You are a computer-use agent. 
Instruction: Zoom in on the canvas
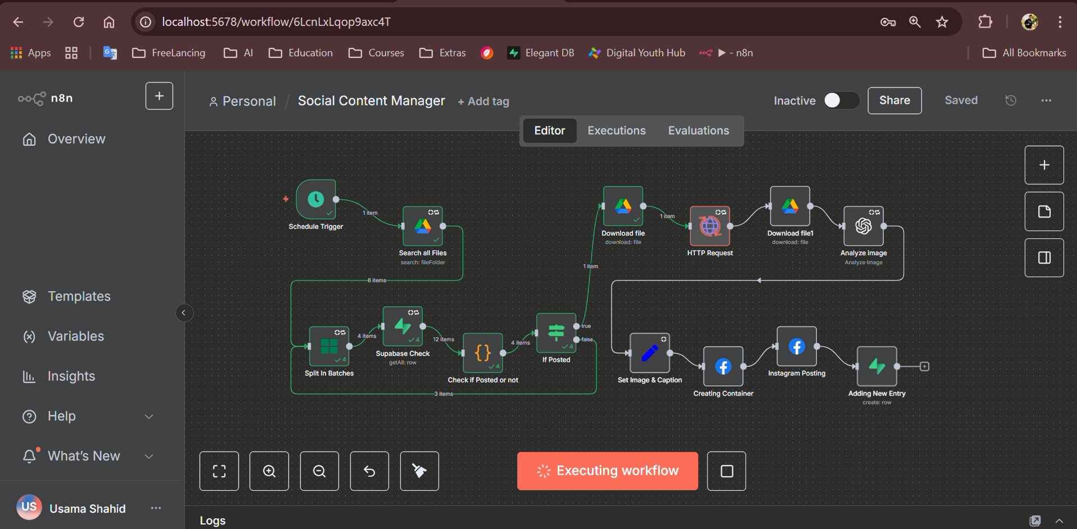point(270,471)
